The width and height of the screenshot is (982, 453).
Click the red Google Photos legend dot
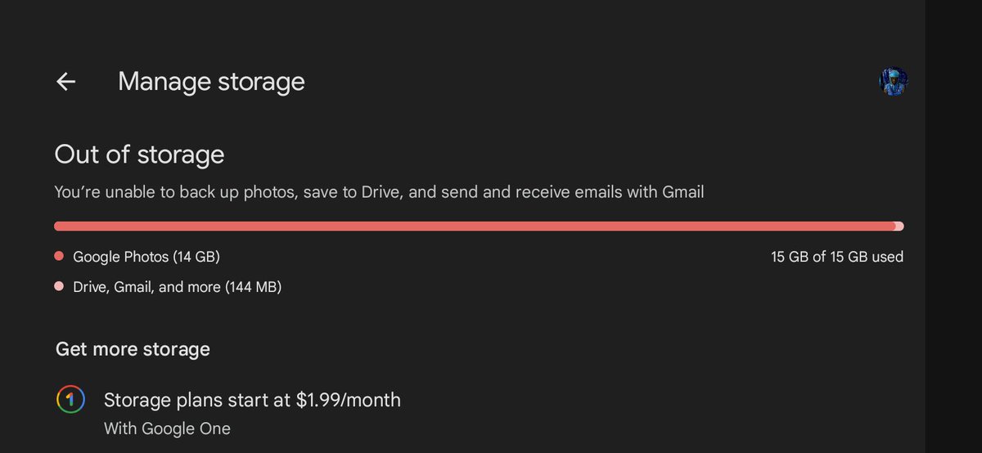(x=59, y=257)
